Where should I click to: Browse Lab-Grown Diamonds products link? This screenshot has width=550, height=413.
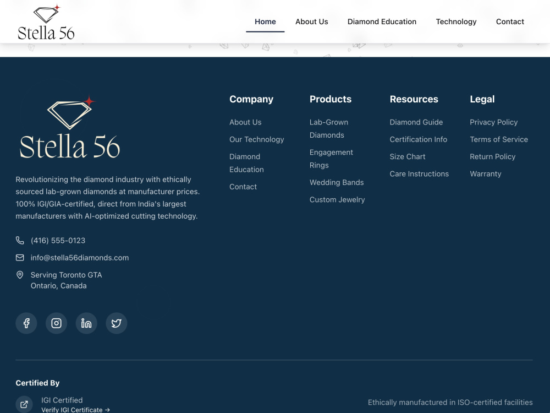click(x=329, y=128)
